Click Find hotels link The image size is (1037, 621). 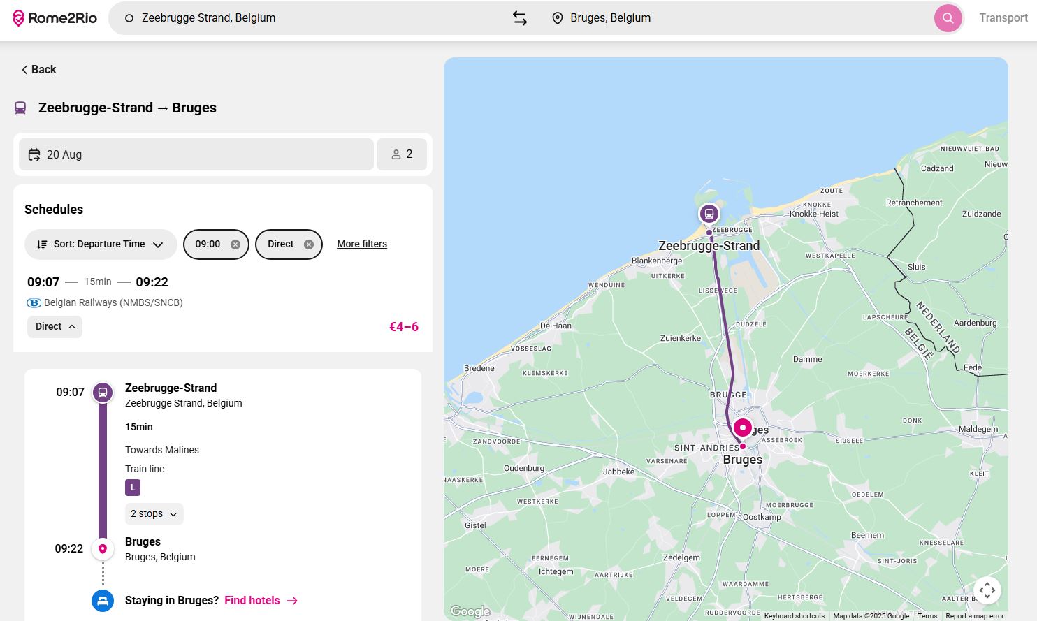[x=261, y=600]
